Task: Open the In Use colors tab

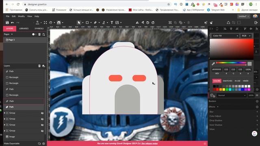Action: [237, 81]
